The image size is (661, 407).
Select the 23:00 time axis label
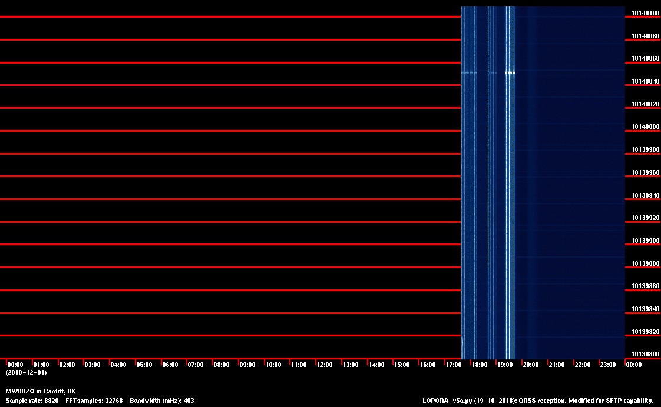pos(608,365)
